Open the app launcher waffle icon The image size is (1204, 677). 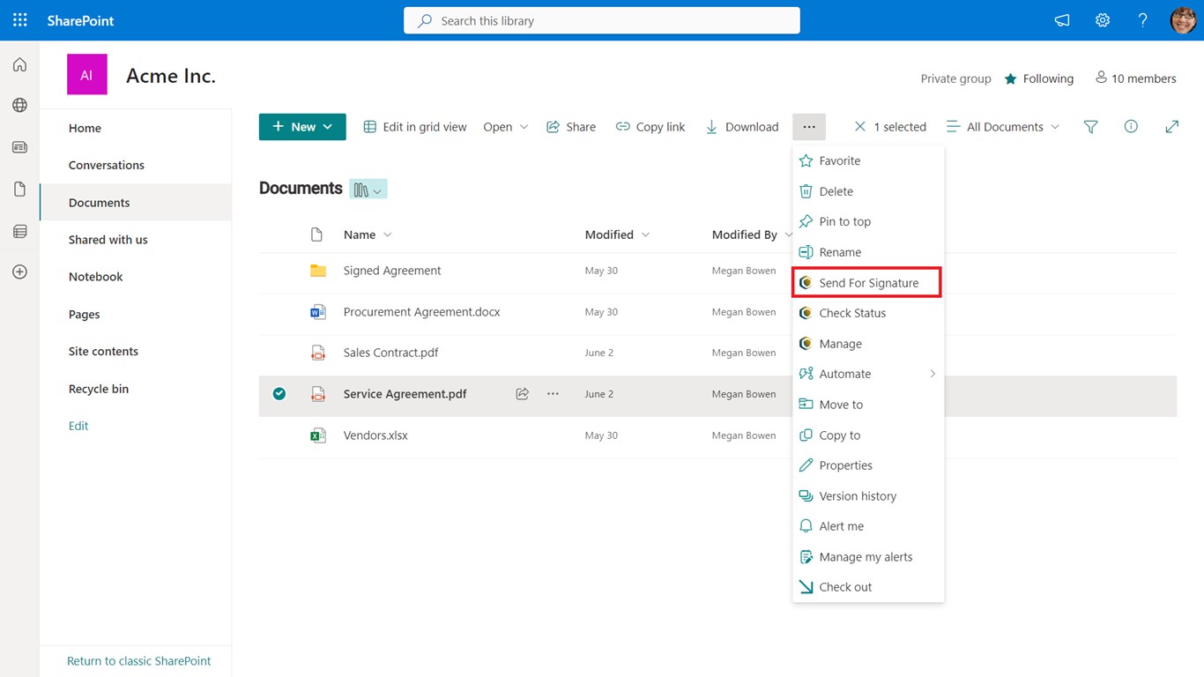point(20,20)
